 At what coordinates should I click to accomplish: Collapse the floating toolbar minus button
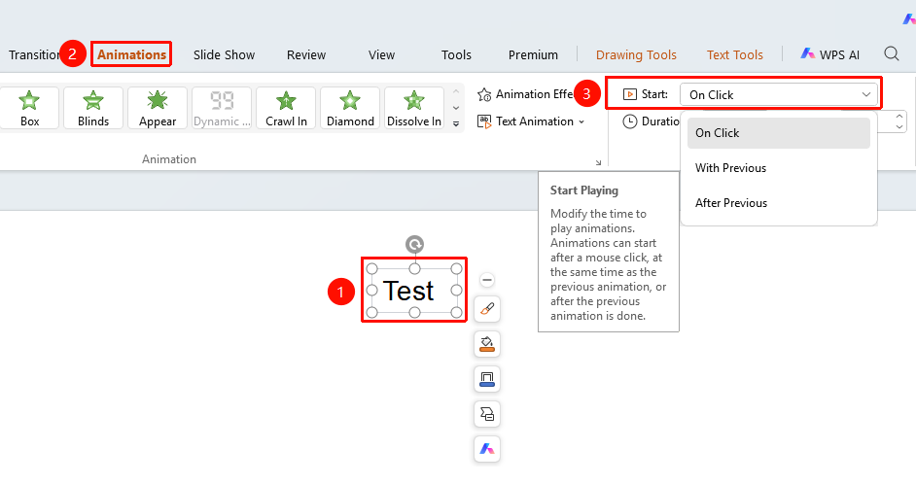click(487, 280)
